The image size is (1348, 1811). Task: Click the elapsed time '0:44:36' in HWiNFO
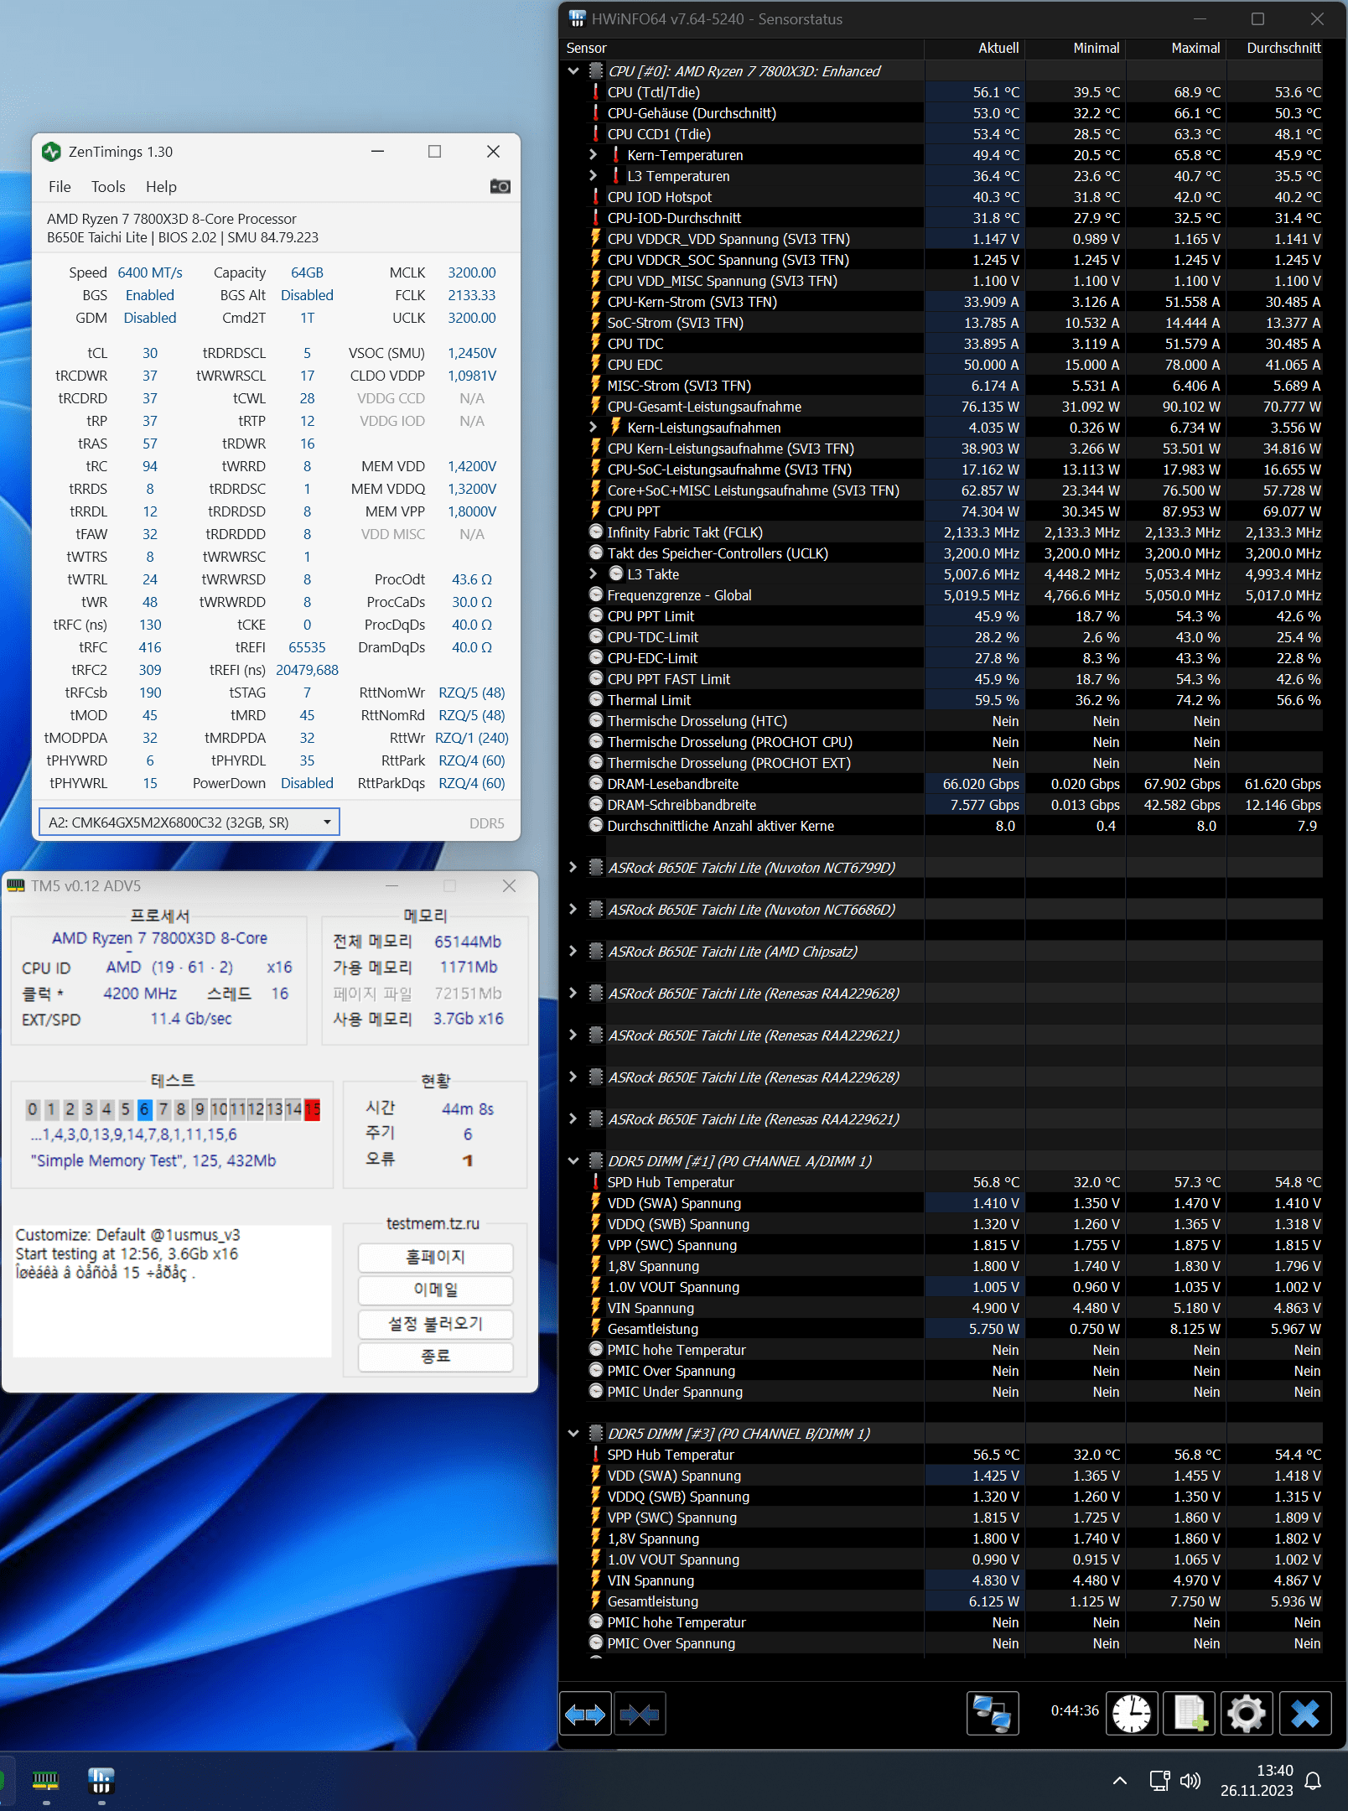(1075, 1710)
